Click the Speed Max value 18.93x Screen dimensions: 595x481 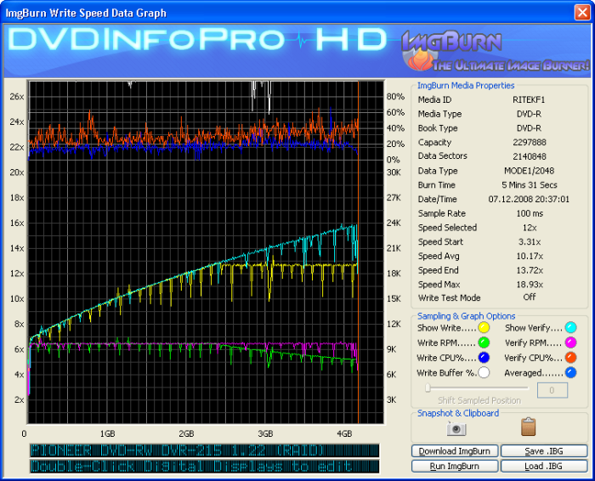[x=530, y=285]
